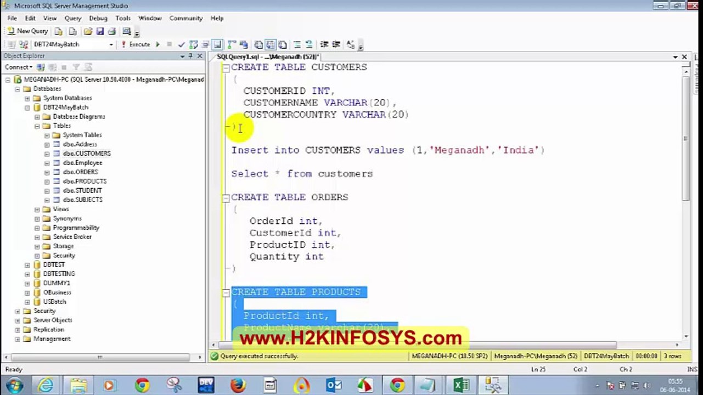703x395 pixels.
Task: Toggle Results to Text option
Action: [258, 44]
